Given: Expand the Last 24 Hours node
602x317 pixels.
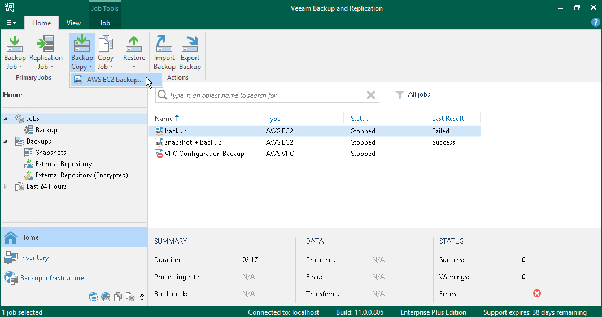Looking at the screenshot, I should tap(6, 186).
